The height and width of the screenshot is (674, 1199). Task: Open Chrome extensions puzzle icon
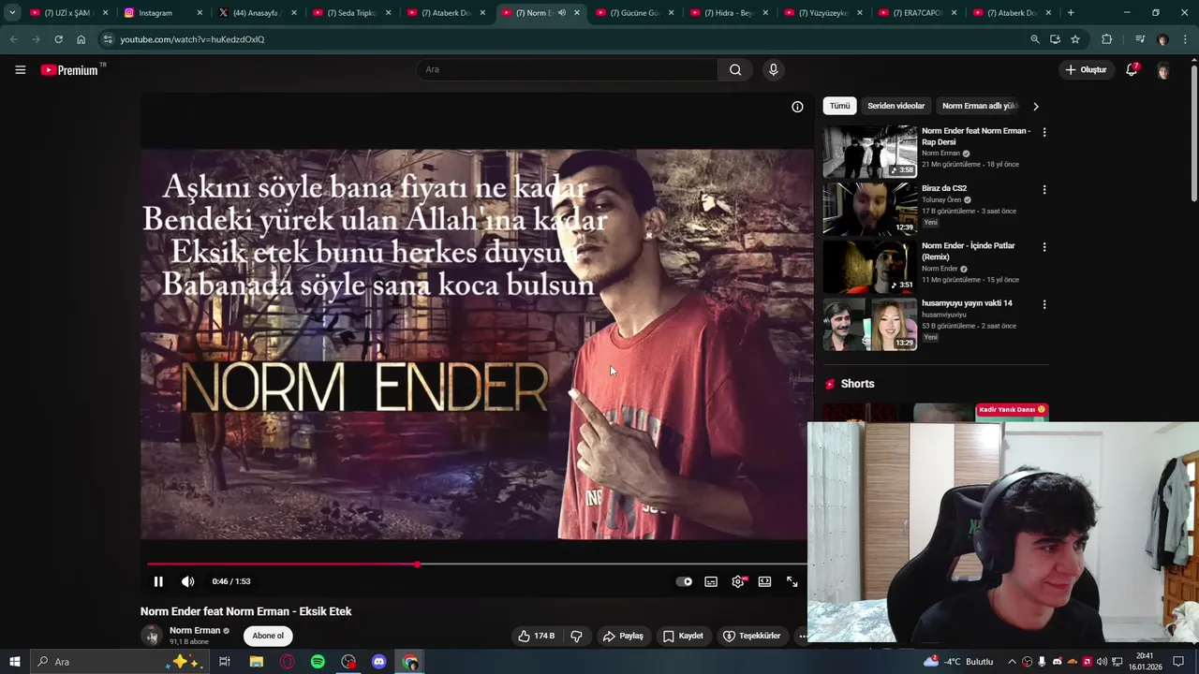tap(1106, 39)
